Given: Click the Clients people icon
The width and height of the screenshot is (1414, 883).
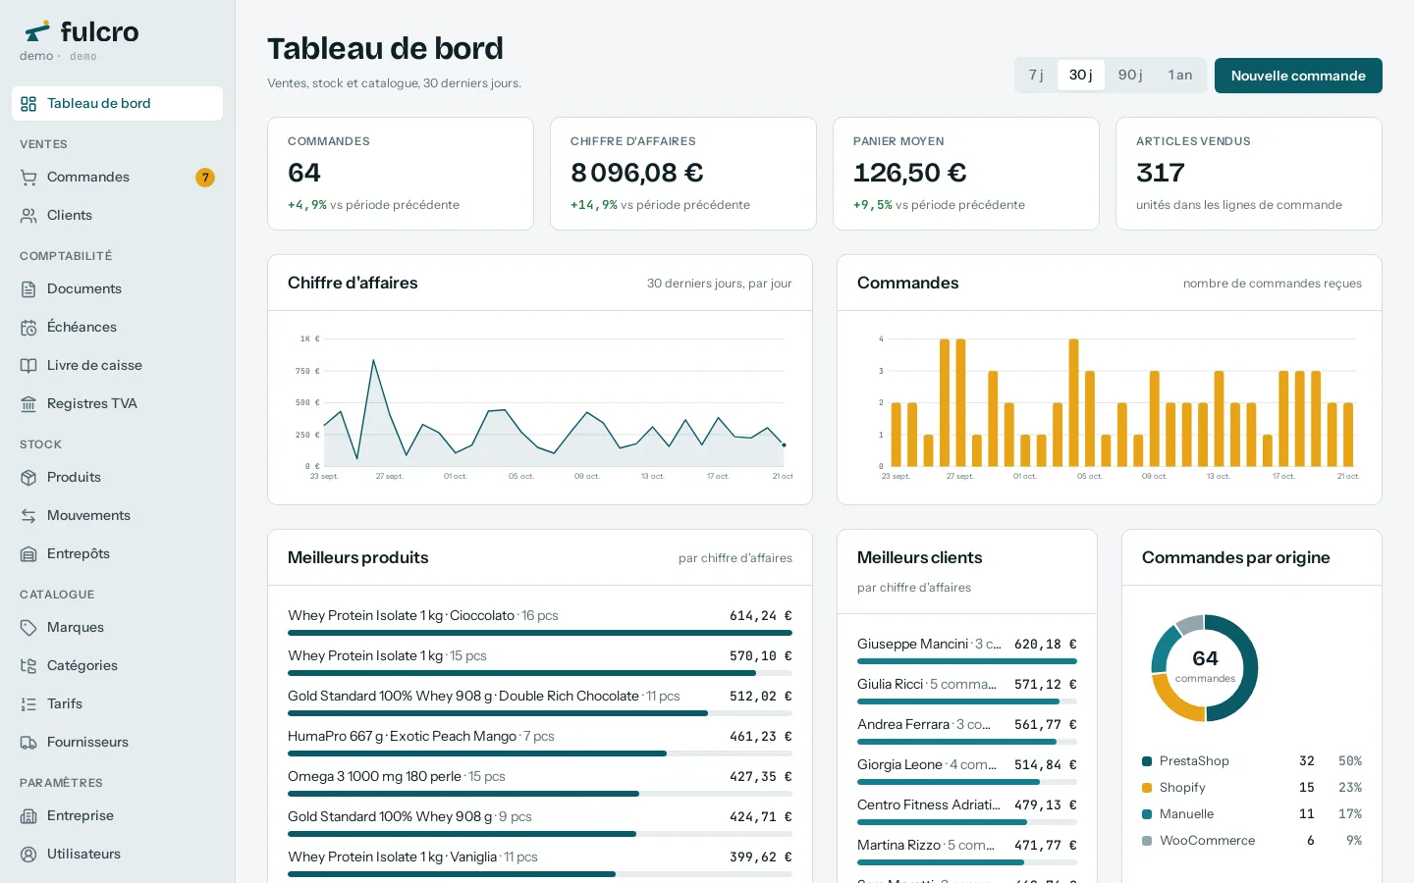Looking at the screenshot, I should pyautogui.click(x=28, y=216).
